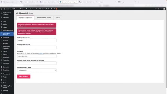Open WpResidence Options sidebar icon
The height and width of the screenshot is (94, 167).
[x=2, y=13]
